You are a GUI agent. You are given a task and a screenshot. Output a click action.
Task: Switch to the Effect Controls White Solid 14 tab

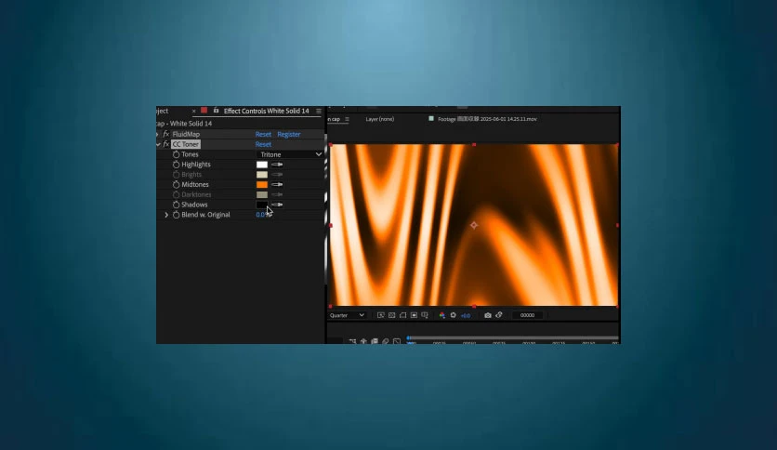click(x=266, y=111)
